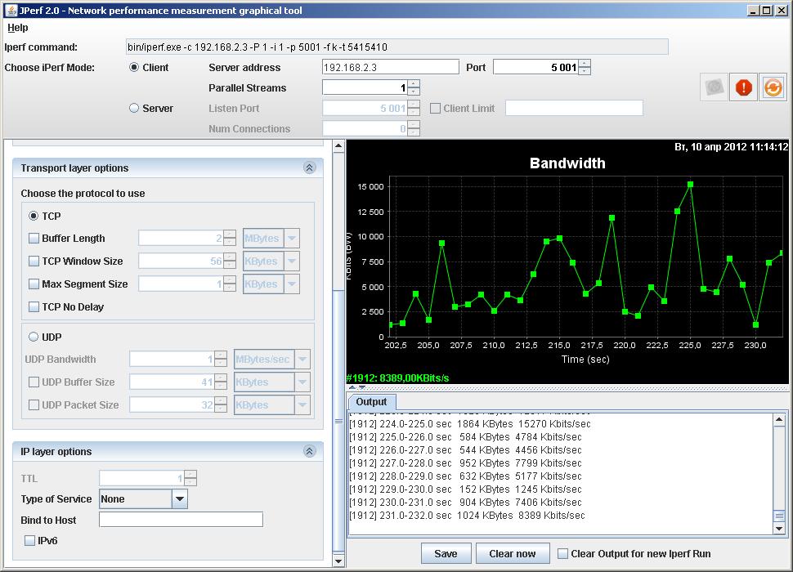Collapse the Transport layer options panel
The image size is (793, 572).
309,168
